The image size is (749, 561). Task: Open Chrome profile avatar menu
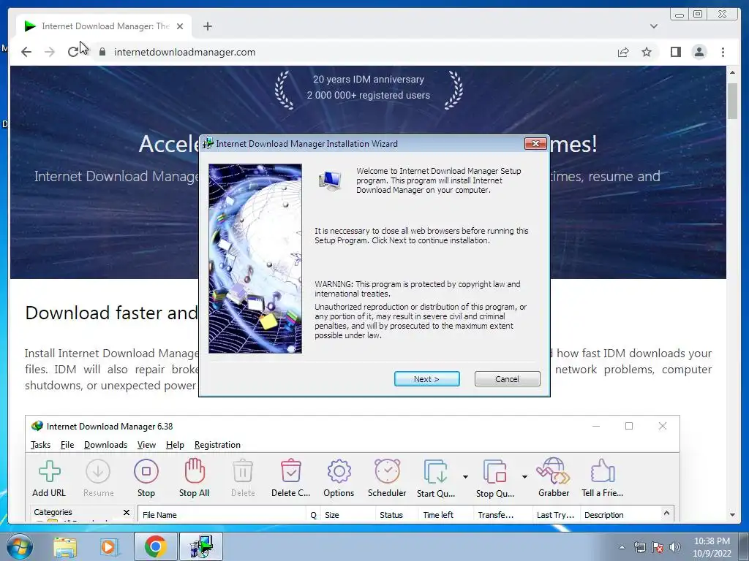(699, 52)
